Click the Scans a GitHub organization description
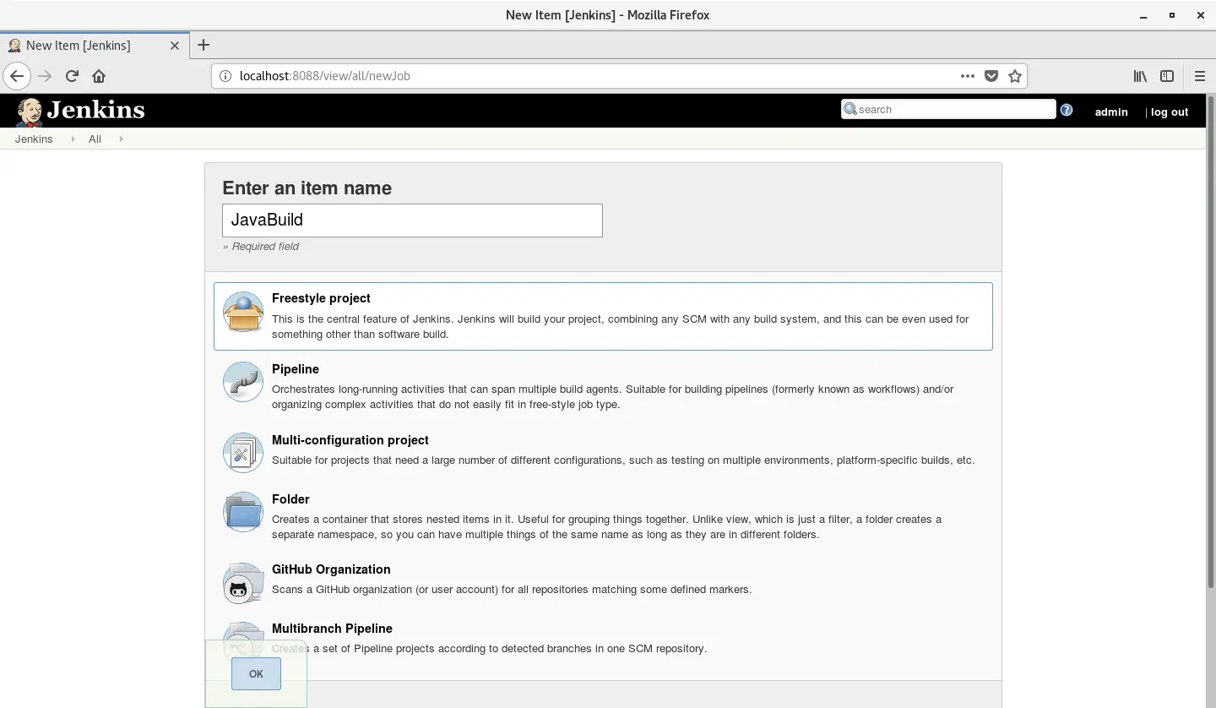The image size is (1216, 708). click(x=512, y=590)
